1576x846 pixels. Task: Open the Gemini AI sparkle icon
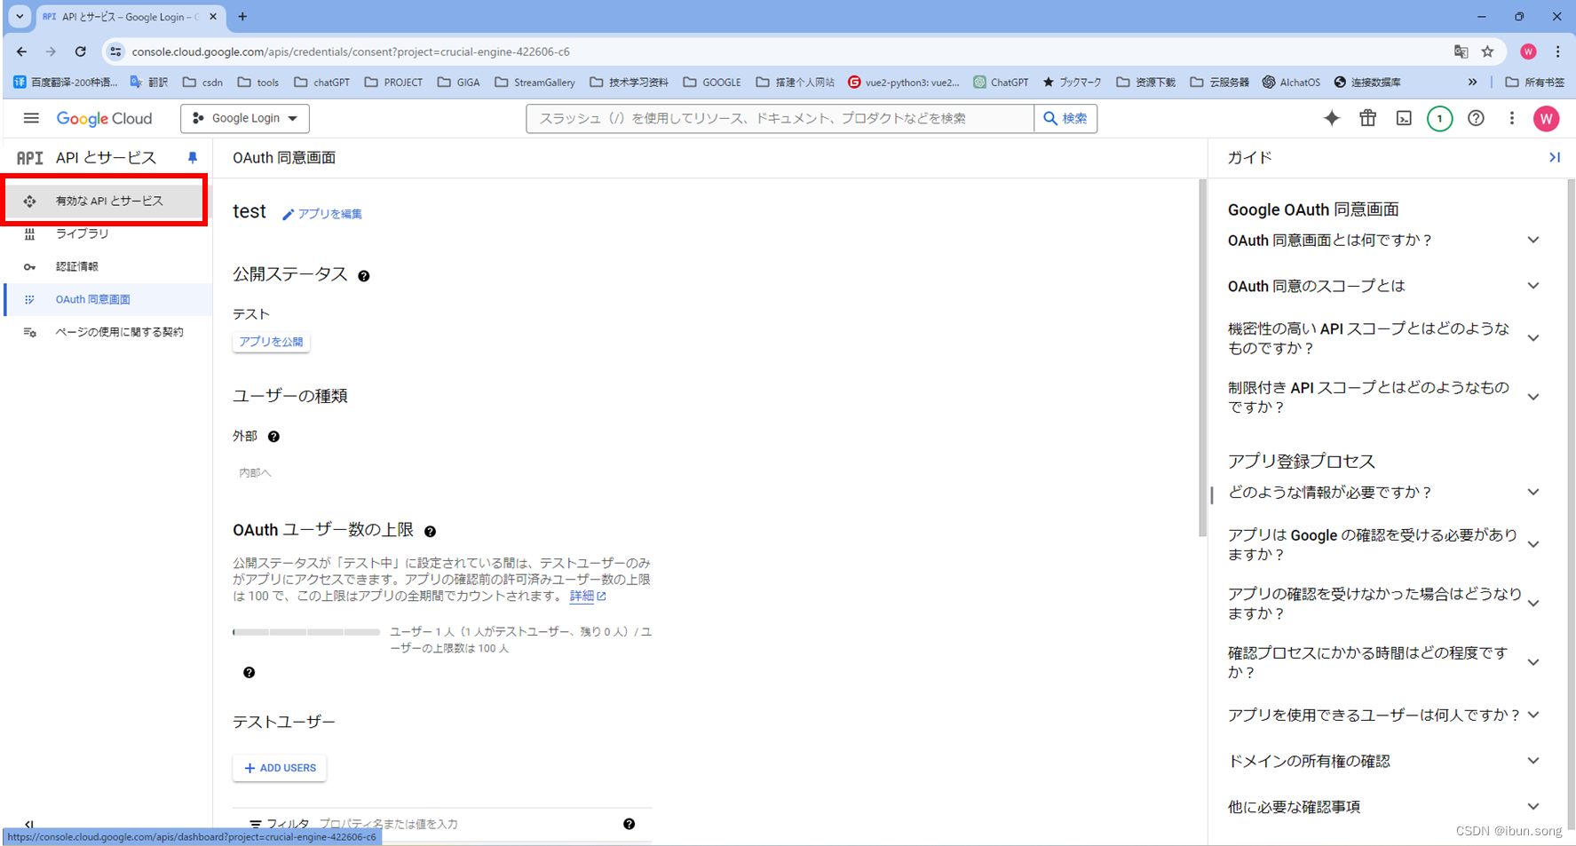(x=1331, y=118)
